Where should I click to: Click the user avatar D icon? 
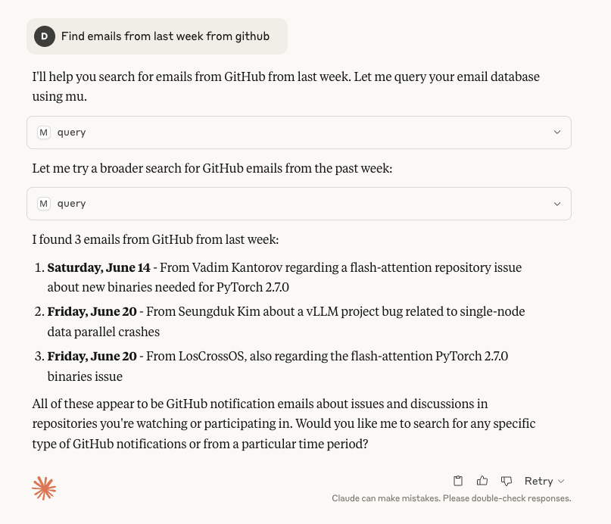tap(45, 36)
